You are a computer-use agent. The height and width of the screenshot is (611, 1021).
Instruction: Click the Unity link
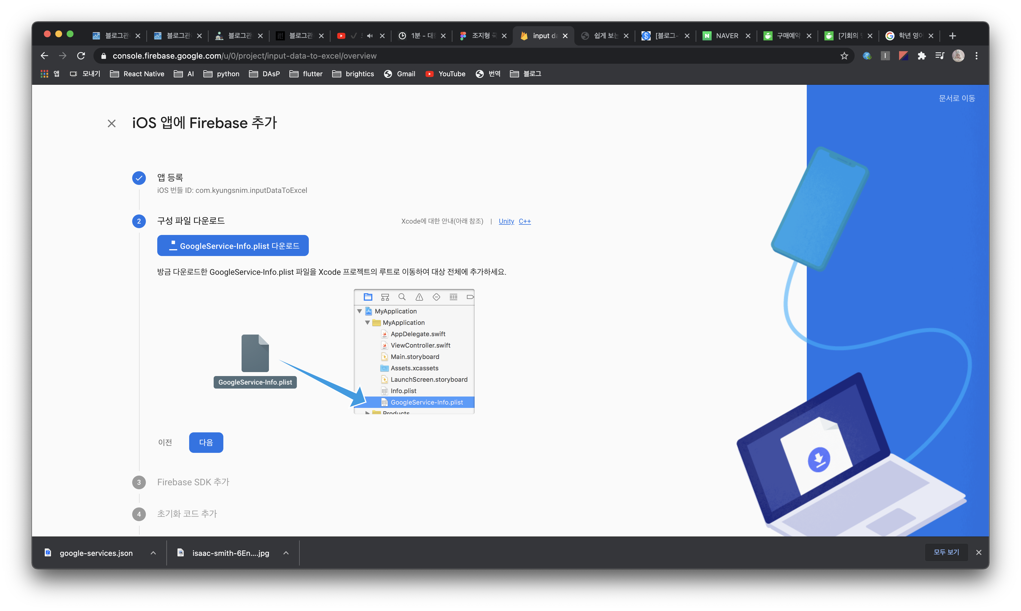(506, 222)
